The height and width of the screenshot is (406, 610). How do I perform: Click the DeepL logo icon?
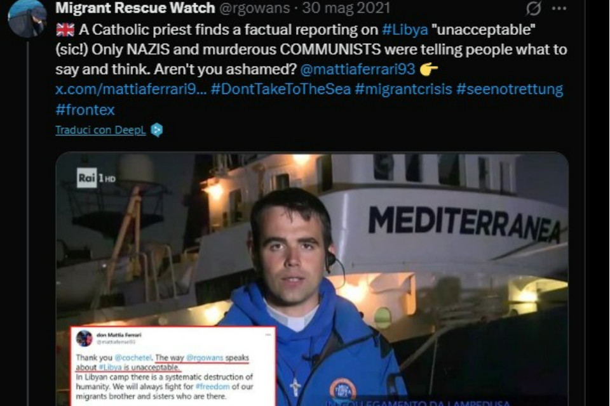156,130
